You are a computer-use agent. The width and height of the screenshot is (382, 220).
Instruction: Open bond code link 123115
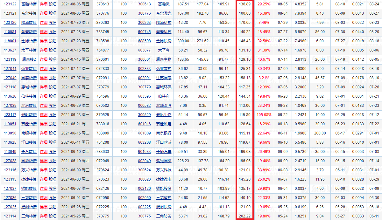pyautogui.click(x=10, y=179)
